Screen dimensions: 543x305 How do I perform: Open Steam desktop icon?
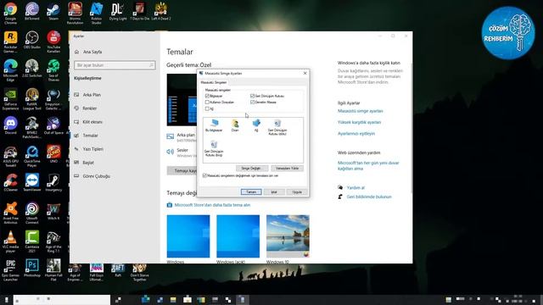click(x=53, y=12)
